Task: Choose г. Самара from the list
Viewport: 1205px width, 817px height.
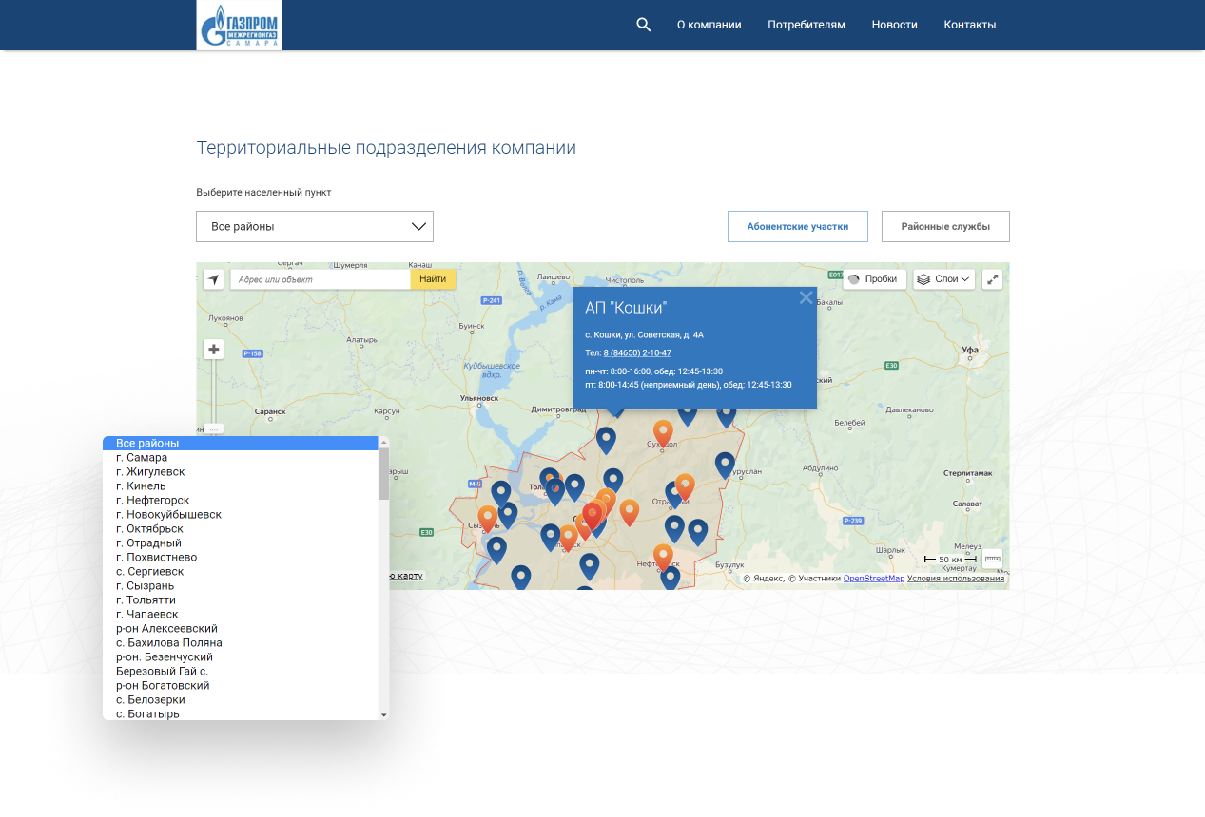Action: [x=241, y=457]
